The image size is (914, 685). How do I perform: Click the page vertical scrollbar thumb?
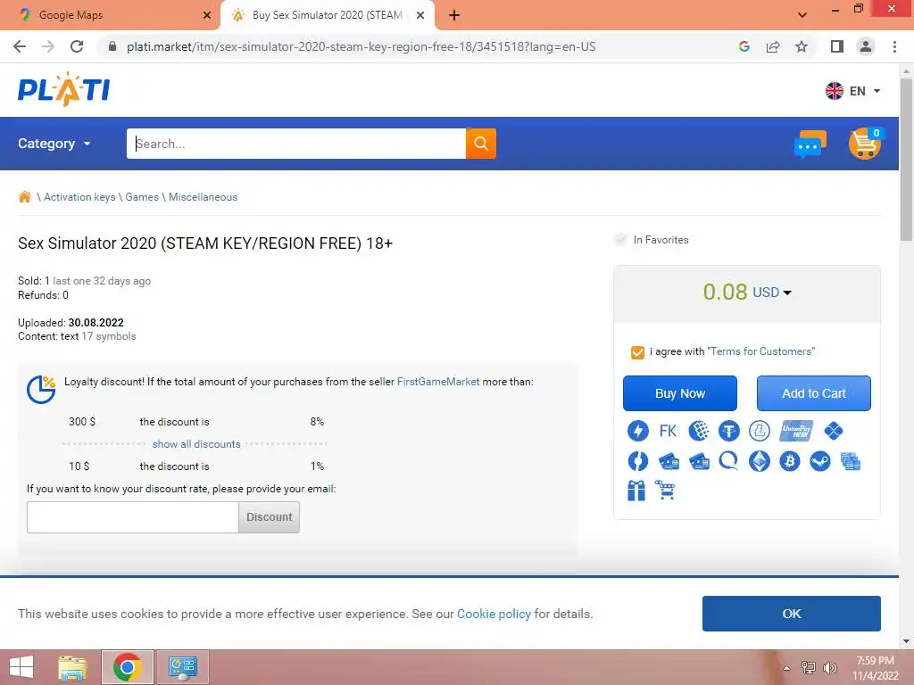[906, 159]
